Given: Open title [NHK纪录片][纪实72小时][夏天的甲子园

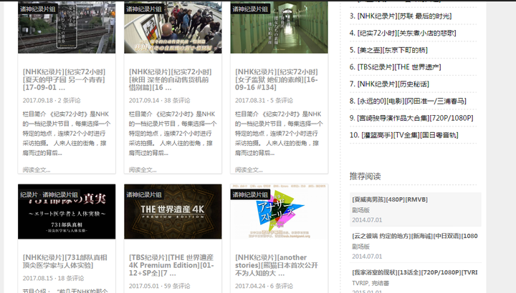Looking at the screenshot, I should pos(64,80).
